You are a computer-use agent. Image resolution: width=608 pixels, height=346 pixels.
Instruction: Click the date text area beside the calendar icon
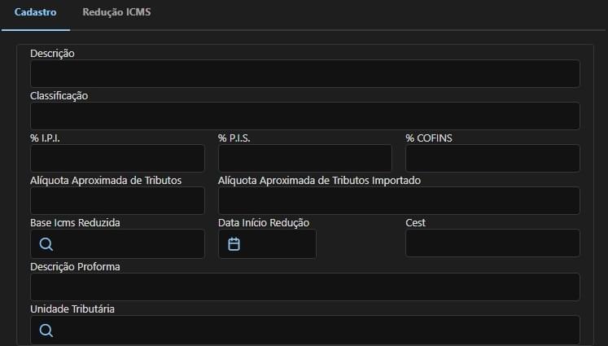point(278,244)
